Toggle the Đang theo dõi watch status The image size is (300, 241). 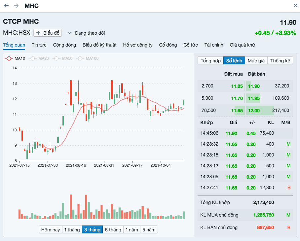pos(87,33)
